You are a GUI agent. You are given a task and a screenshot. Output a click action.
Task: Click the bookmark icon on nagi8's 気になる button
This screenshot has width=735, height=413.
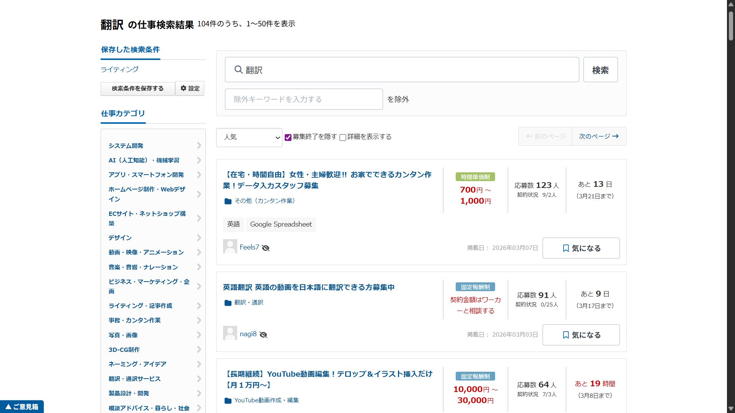(566, 335)
